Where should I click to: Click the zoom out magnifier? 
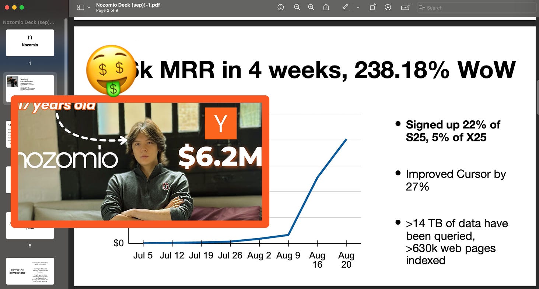297,7
